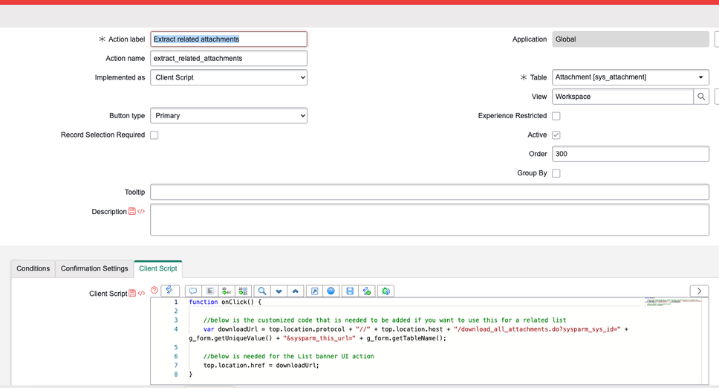Uncheck the Active checkbox
Image resolution: width=719 pixels, height=388 pixels.
click(556, 135)
